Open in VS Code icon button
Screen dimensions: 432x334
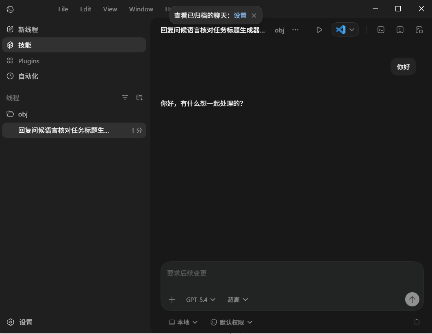(x=341, y=30)
